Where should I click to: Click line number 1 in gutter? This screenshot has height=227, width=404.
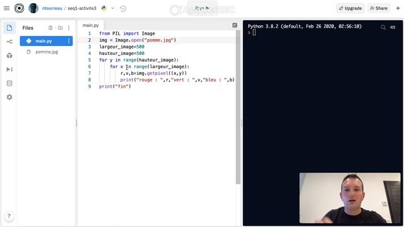coord(90,33)
